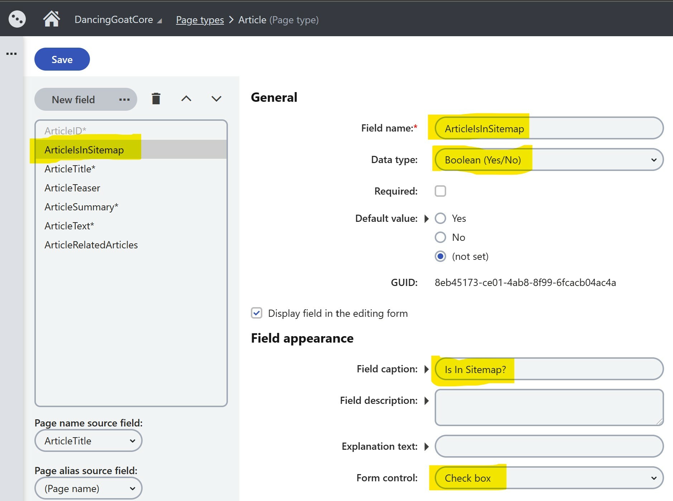Screen dimensions: 673x501
Task: Click the GUID value text
Action: pos(525,282)
